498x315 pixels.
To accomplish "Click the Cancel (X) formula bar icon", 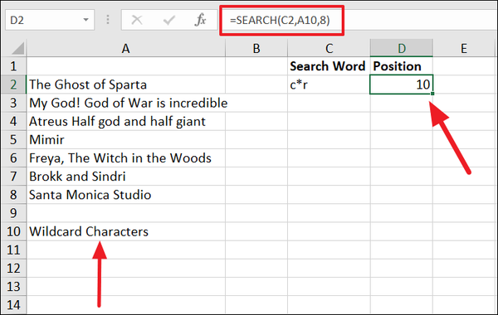I will coord(137,20).
